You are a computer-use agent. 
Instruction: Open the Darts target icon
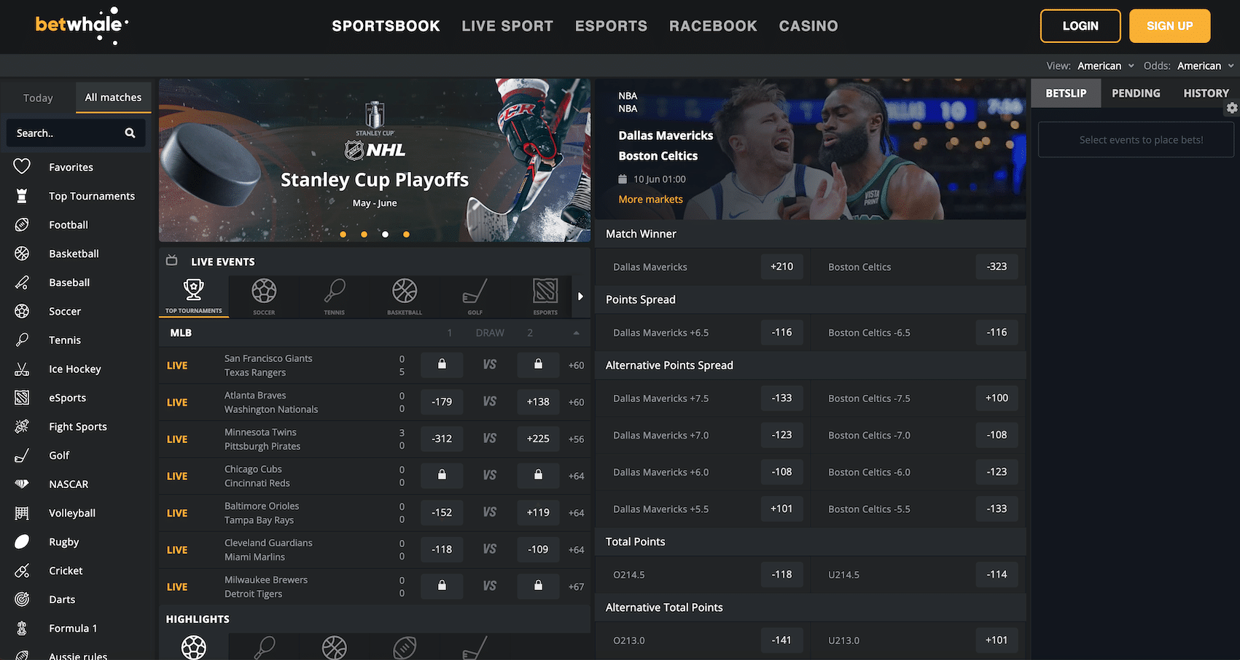(22, 600)
